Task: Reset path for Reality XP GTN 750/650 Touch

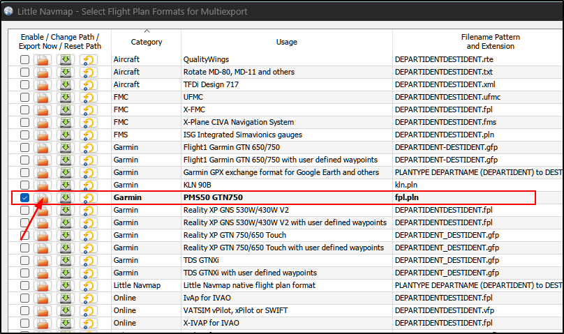Action: pos(89,235)
